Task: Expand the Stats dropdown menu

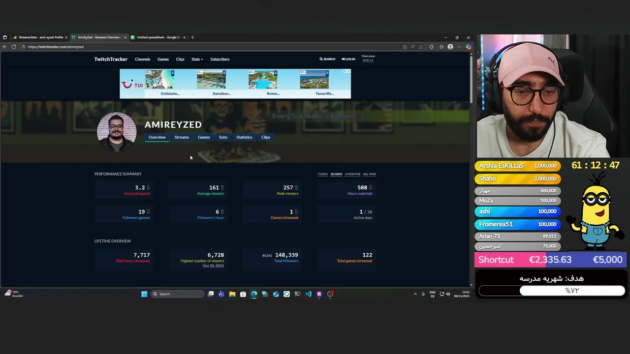Action: (x=197, y=59)
